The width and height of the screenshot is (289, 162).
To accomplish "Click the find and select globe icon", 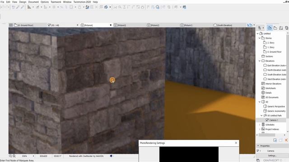I will 158,7.
